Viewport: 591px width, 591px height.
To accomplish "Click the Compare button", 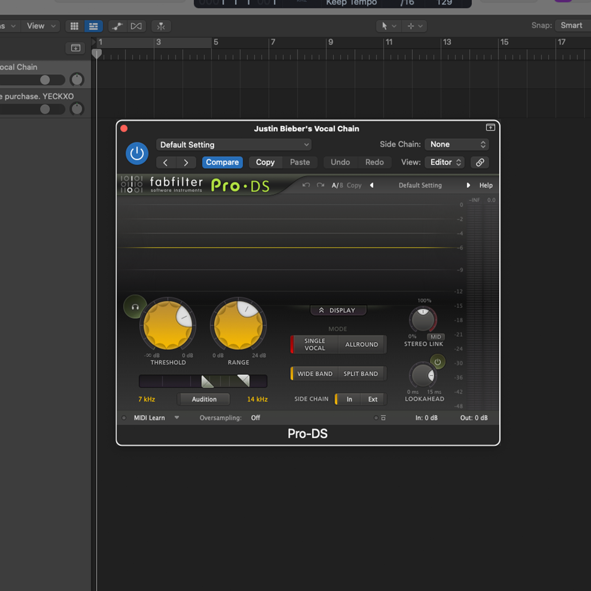I will click(x=222, y=163).
